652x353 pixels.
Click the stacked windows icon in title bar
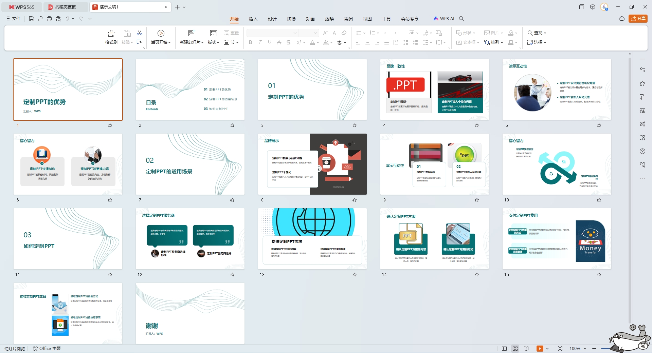581,7
